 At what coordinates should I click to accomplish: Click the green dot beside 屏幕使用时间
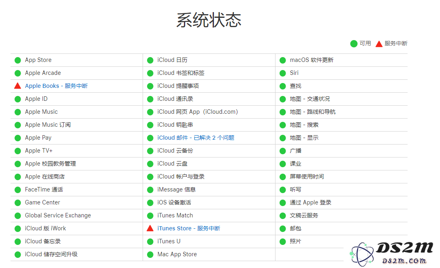(x=282, y=177)
